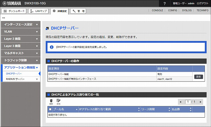The image size is (211, 127).
Task: Expand the VLAN menu
Action: coord(21,32)
